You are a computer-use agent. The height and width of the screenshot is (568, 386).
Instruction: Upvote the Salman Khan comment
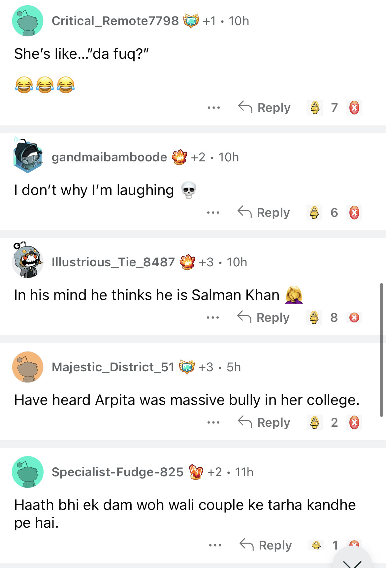point(314,317)
